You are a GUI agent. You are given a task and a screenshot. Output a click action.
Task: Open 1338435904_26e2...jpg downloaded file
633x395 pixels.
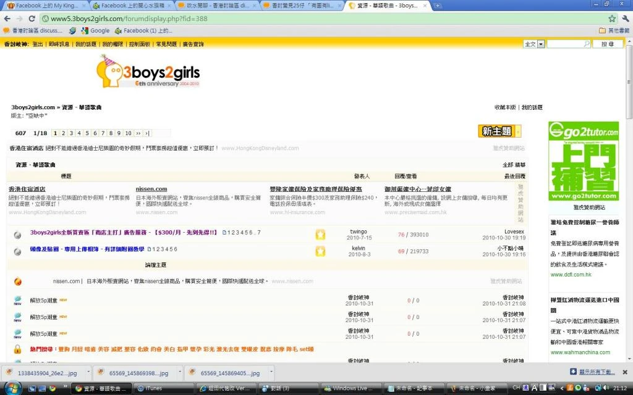tap(45, 373)
